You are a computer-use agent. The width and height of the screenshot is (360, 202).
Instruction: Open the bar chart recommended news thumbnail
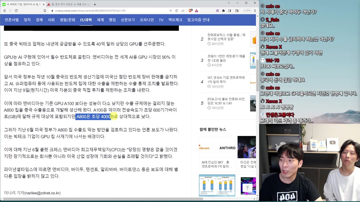coord(217,185)
